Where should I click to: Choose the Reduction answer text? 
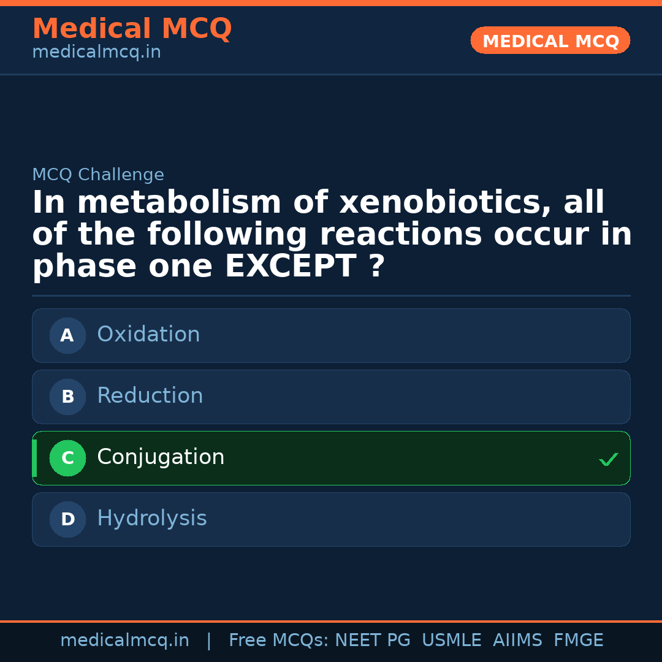(x=150, y=396)
